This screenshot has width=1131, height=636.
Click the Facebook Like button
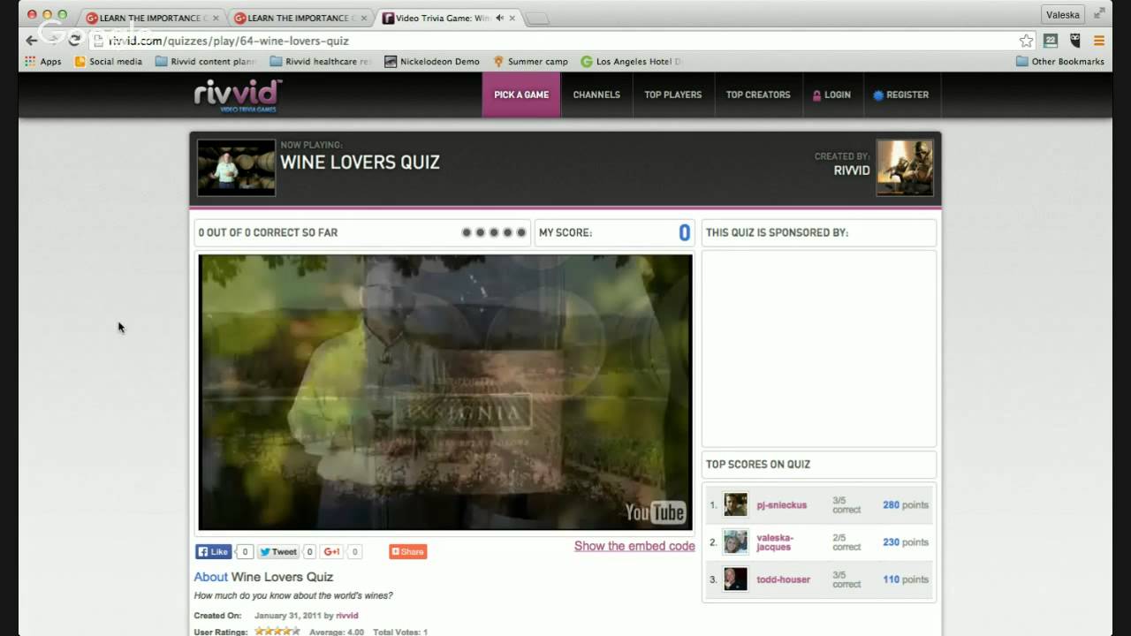pyautogui.click(x=214, y=552)
